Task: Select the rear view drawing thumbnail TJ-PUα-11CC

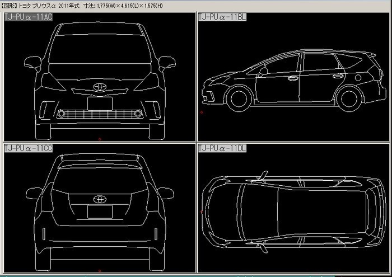Action: 100,208
